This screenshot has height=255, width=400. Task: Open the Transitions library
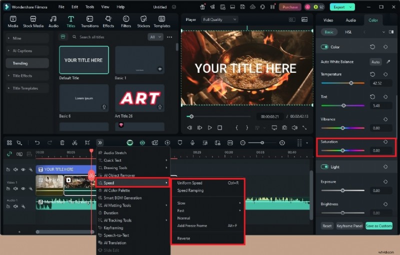click(x=89, y=21)
